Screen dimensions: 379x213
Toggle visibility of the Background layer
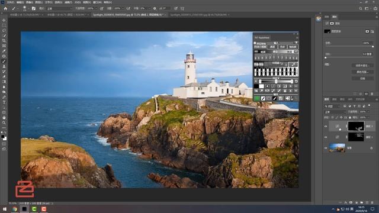tap(326, 148)
